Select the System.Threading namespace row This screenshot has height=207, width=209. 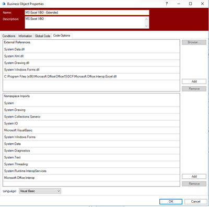(91, 164)
